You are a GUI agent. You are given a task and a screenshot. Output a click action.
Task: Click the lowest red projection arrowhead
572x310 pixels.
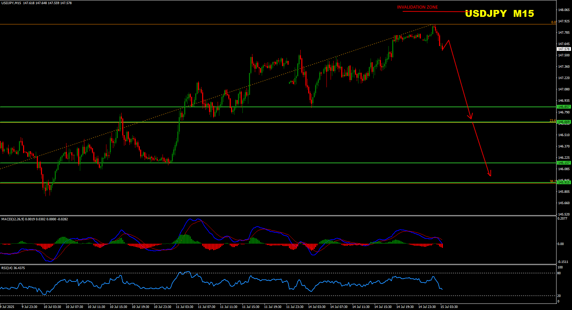[490, 175]
